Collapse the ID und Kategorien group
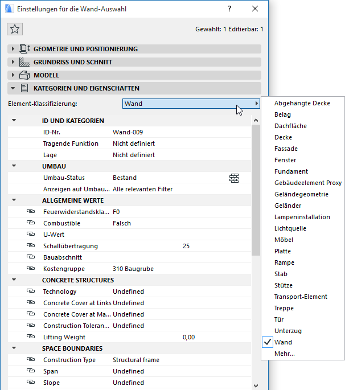Viewport: 345px width, 390px height. click(14, 121)
